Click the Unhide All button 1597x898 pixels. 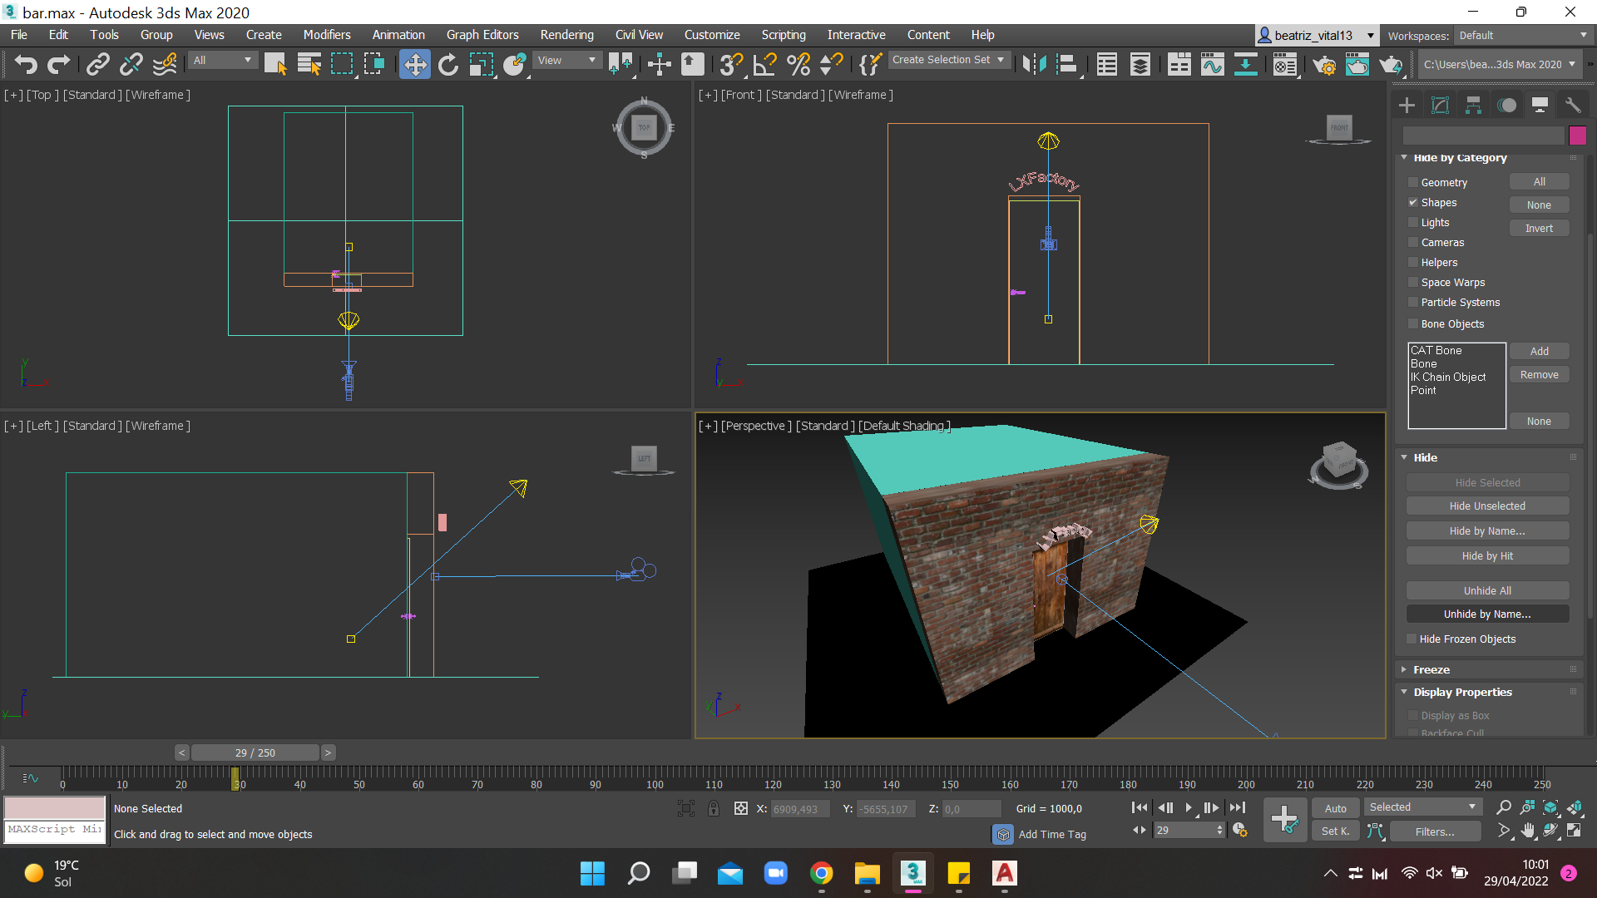[1487, 591]
